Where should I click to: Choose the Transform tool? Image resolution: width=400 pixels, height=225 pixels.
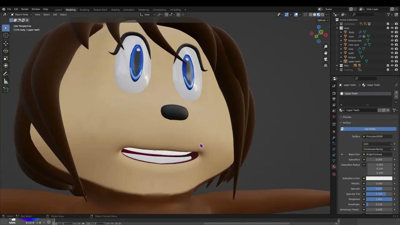[6, 66]
